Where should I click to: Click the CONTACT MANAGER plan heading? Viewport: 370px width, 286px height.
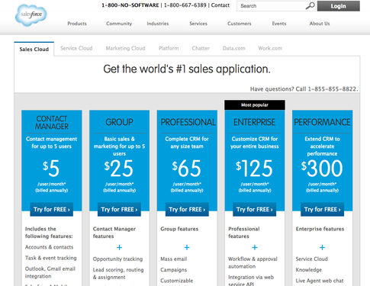coord(52,123)
